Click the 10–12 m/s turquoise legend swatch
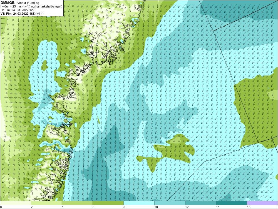The height and width of the screenshot is (209, 278). pyautogui.click(x=170, y=203)
